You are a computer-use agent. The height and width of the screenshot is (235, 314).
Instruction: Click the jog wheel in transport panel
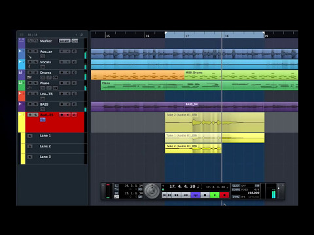click(152, 191)
